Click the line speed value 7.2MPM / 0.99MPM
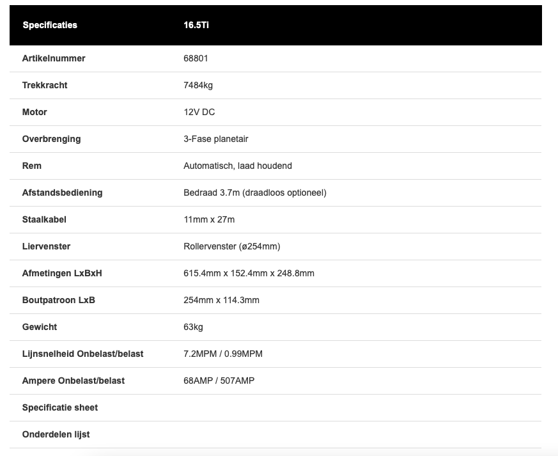The image size is (558, 456). point(223,354)
